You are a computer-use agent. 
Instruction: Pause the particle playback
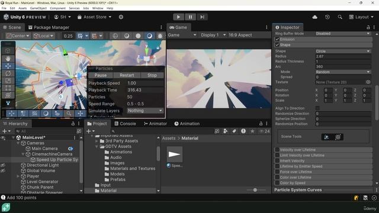coord(100,75)
